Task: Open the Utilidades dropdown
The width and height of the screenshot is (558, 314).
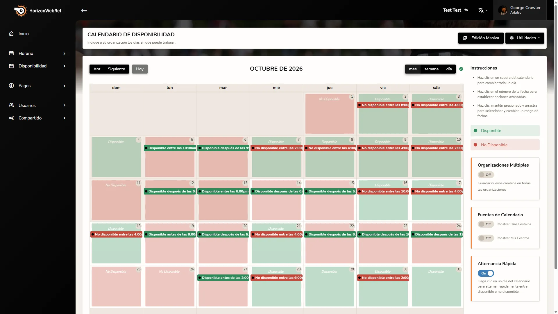Action: [x=525, y=38]
